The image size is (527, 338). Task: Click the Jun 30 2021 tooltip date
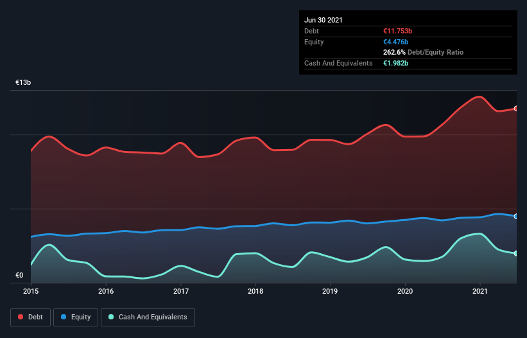pos(324,20)
